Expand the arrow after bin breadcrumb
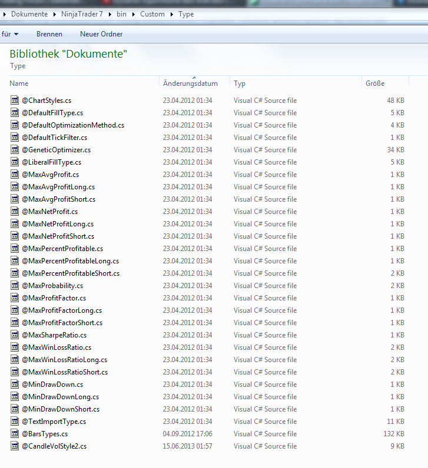The image size is (428, 468). [133, 14]
